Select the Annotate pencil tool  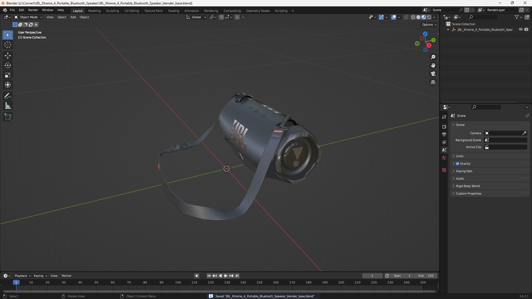(8, 96)
